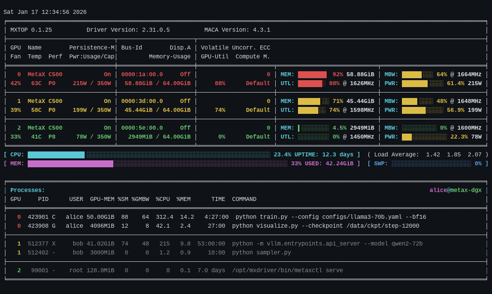Click /opt/mxdriver/bin/metaxctl serve command
The image size is (492, 294).
(x=288, y=270)
